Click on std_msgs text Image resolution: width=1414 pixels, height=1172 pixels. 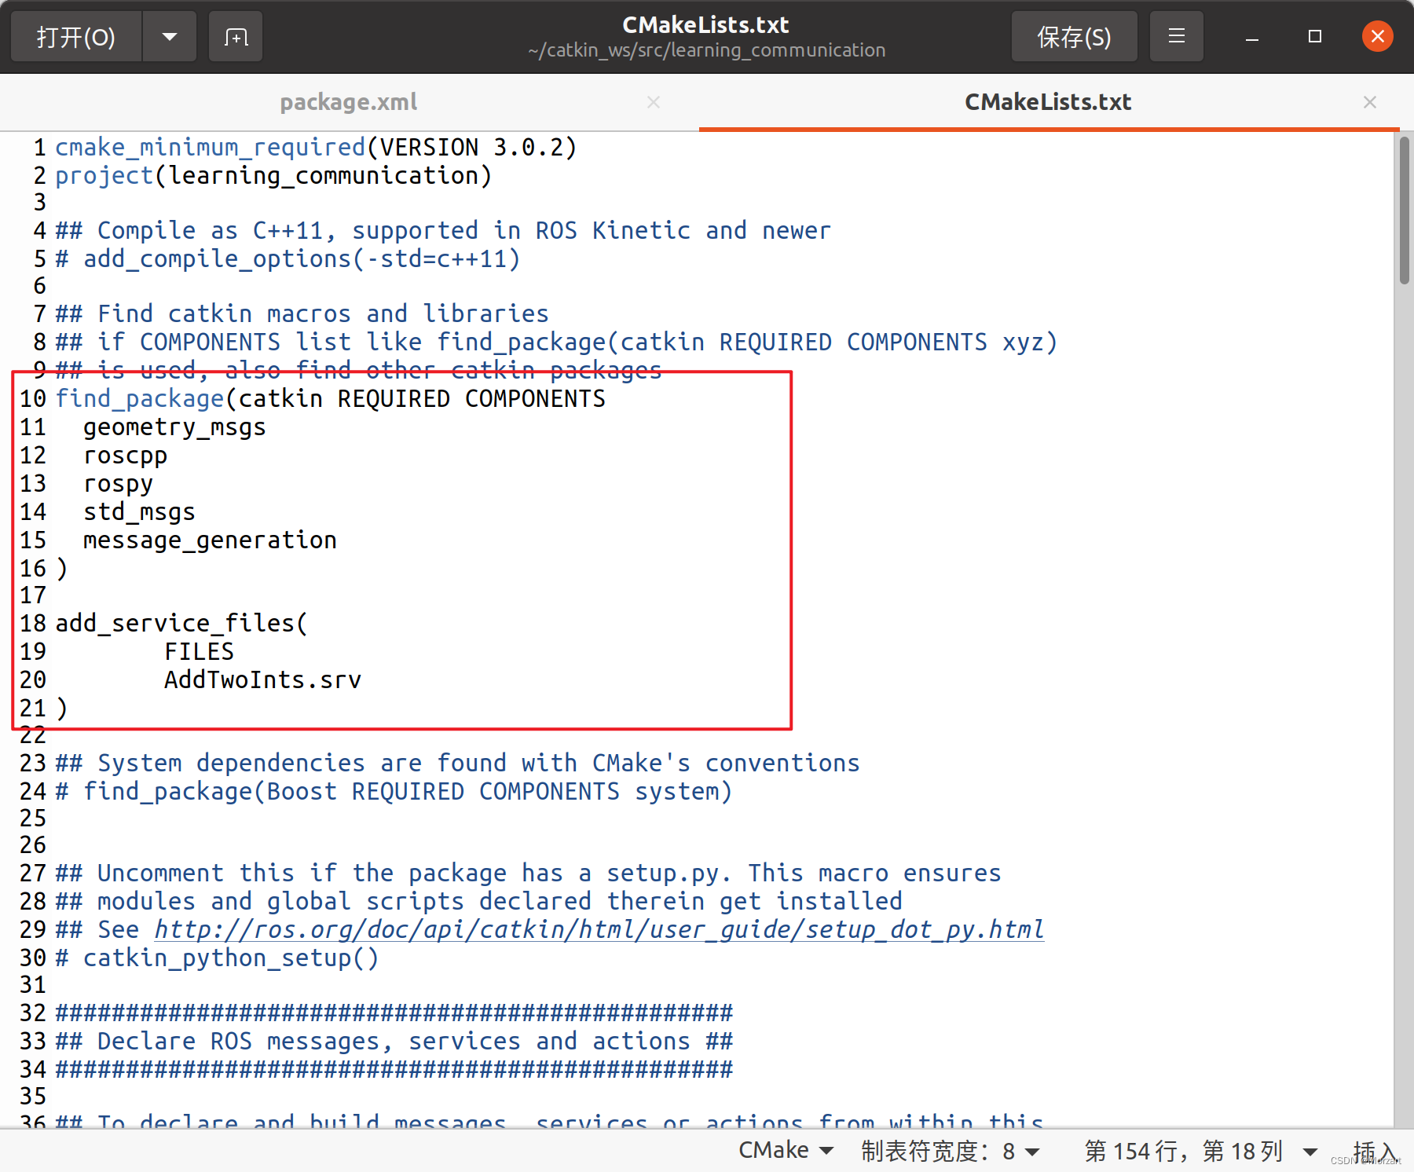139,512
